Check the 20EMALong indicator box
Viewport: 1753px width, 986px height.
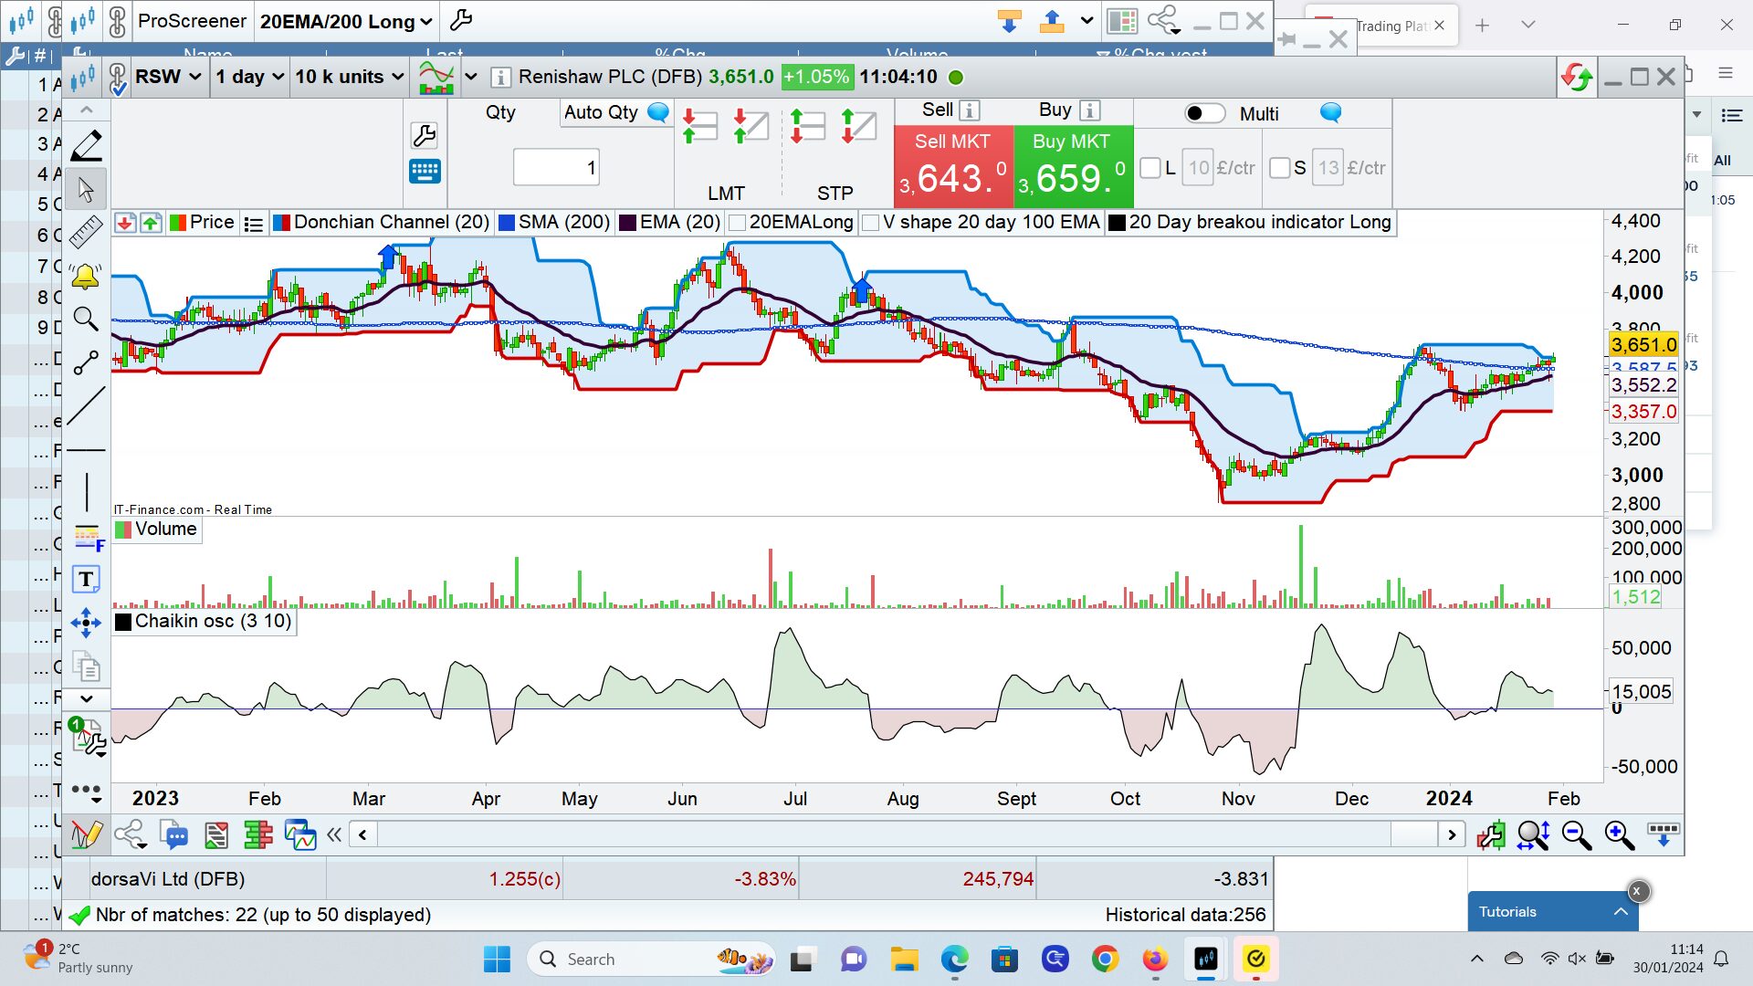tap(738, 223)
